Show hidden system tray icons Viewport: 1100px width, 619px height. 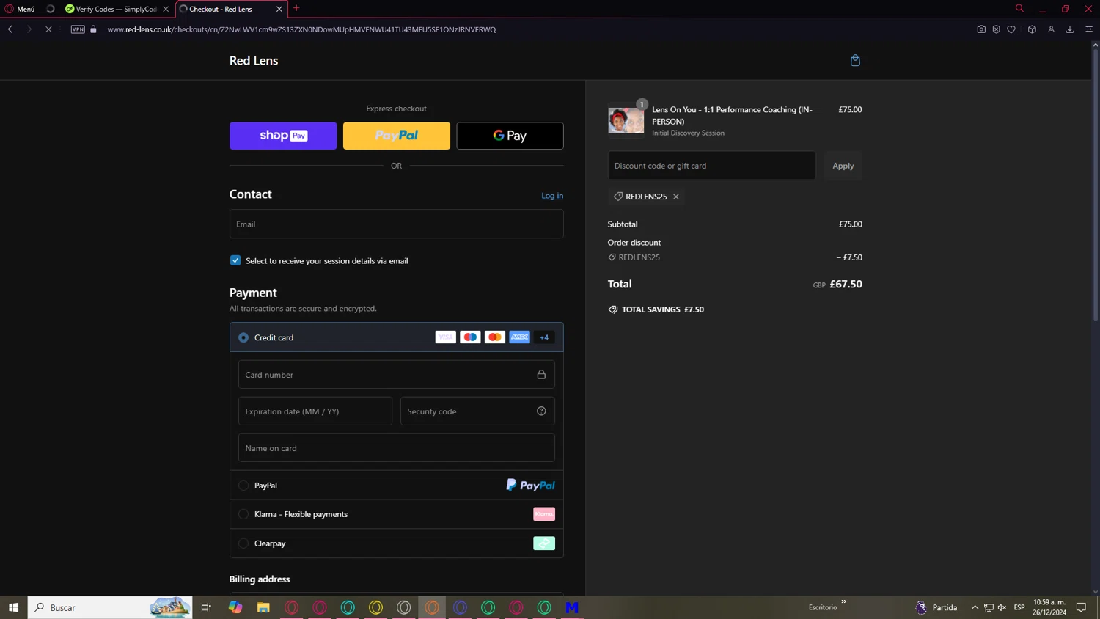pyautogui.click(x=975, y=607)
